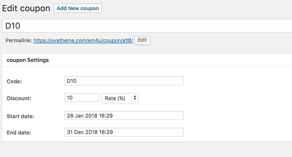Click the Permalink: label text

19,41
